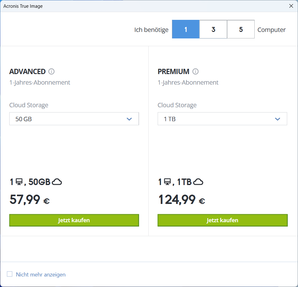Click the ADVANCED plan heading
Image resolution: width=298 pixels, height=287 pixels.
point(27,72)
